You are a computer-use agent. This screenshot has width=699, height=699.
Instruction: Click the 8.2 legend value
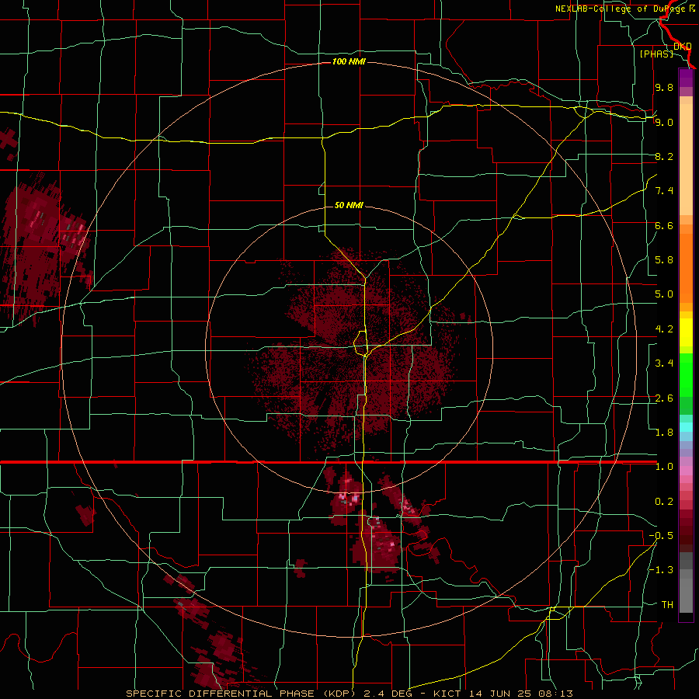[664, 156]
